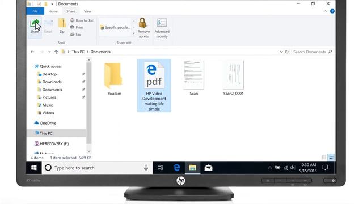Click the volume speaker icon
Viewport: 363px width, 204px height.
[x=293, y=168]
